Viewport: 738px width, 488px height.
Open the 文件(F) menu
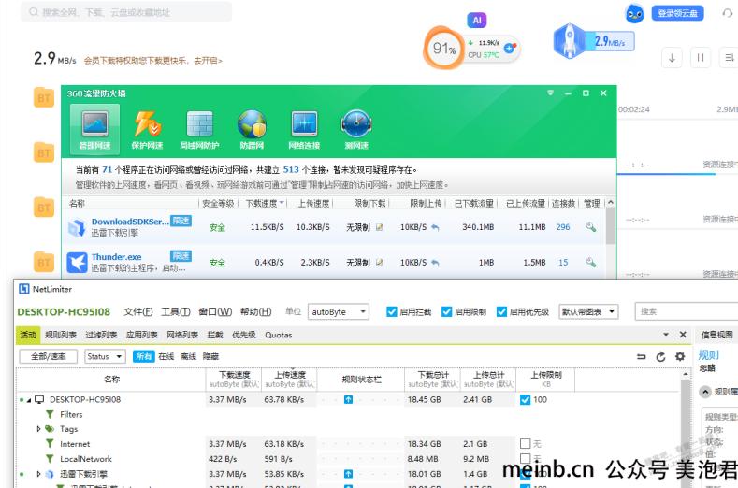137,311
